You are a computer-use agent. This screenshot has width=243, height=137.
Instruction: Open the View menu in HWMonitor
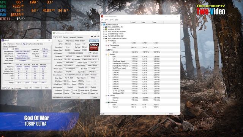[x=107, y=20]
